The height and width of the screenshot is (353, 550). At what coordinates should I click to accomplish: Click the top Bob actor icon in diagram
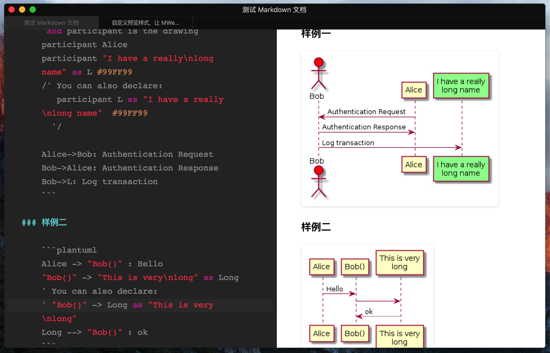pyautogui.click(x=318, y=74)
